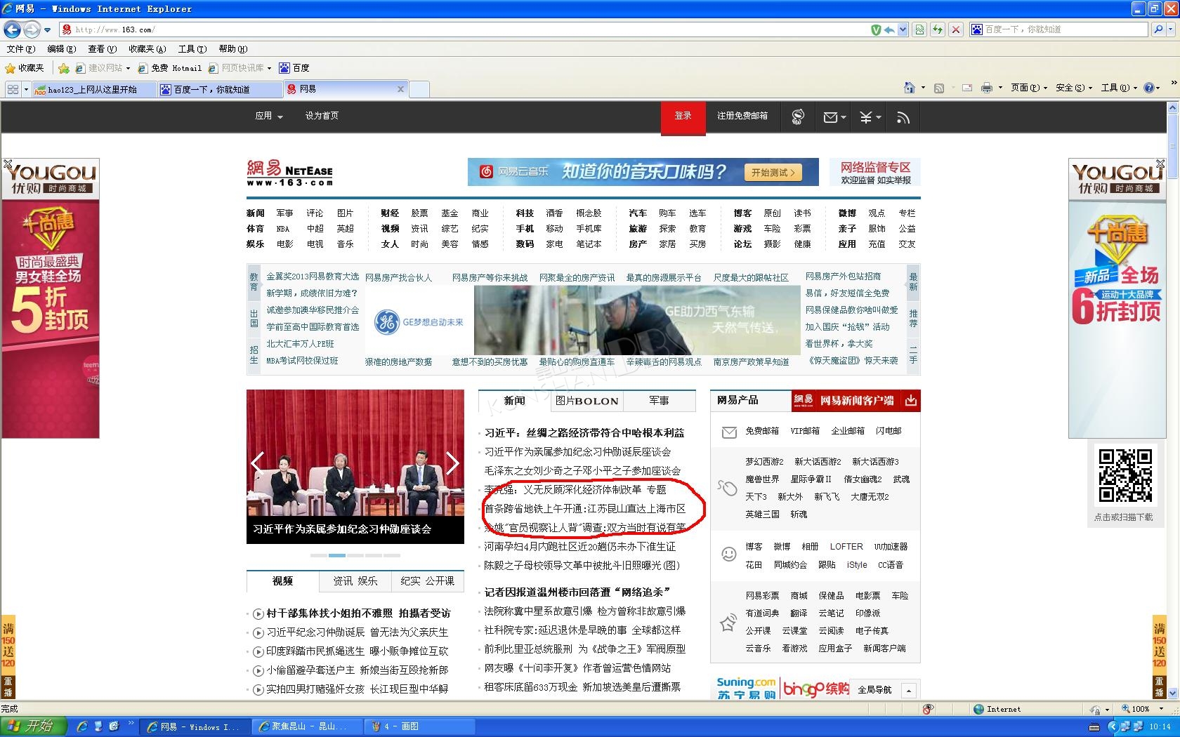This screenshot has width=1180, height=737.
Task: Click the 网络监督专区 banner
Action: [x=875, y=172]
